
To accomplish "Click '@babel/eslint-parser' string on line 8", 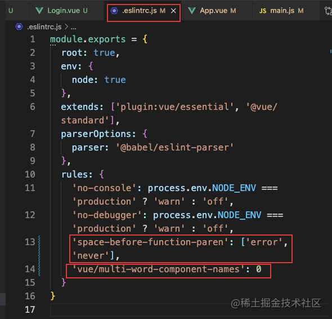I will 174,148.
